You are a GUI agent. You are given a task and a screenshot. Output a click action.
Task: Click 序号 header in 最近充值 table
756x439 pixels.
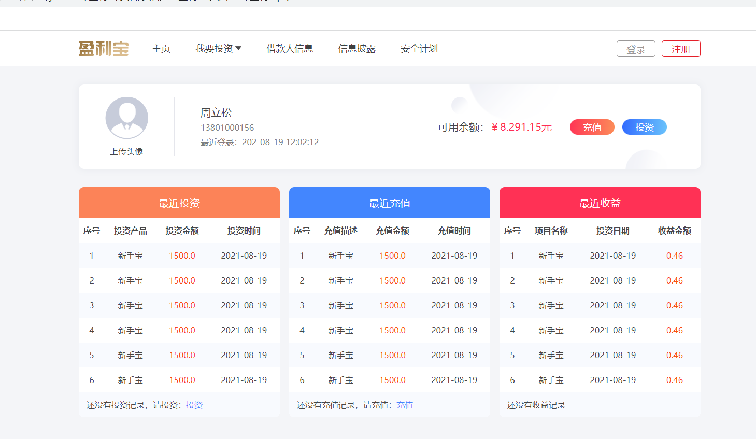pos(302,231)
